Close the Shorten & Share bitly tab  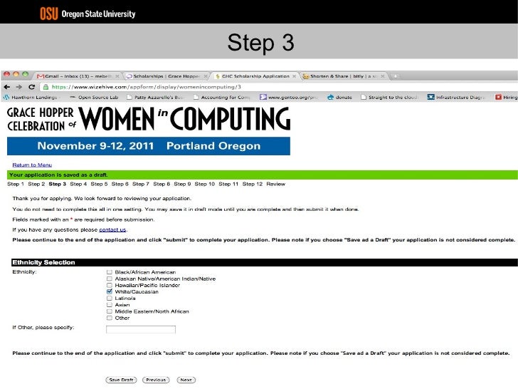coord(383,76)
